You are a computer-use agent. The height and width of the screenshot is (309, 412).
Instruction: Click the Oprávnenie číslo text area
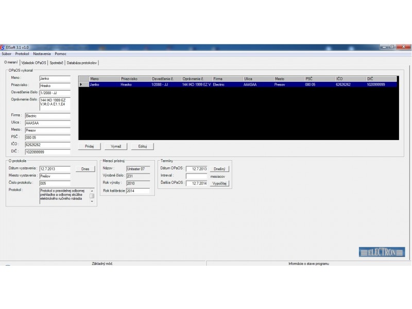55,104
